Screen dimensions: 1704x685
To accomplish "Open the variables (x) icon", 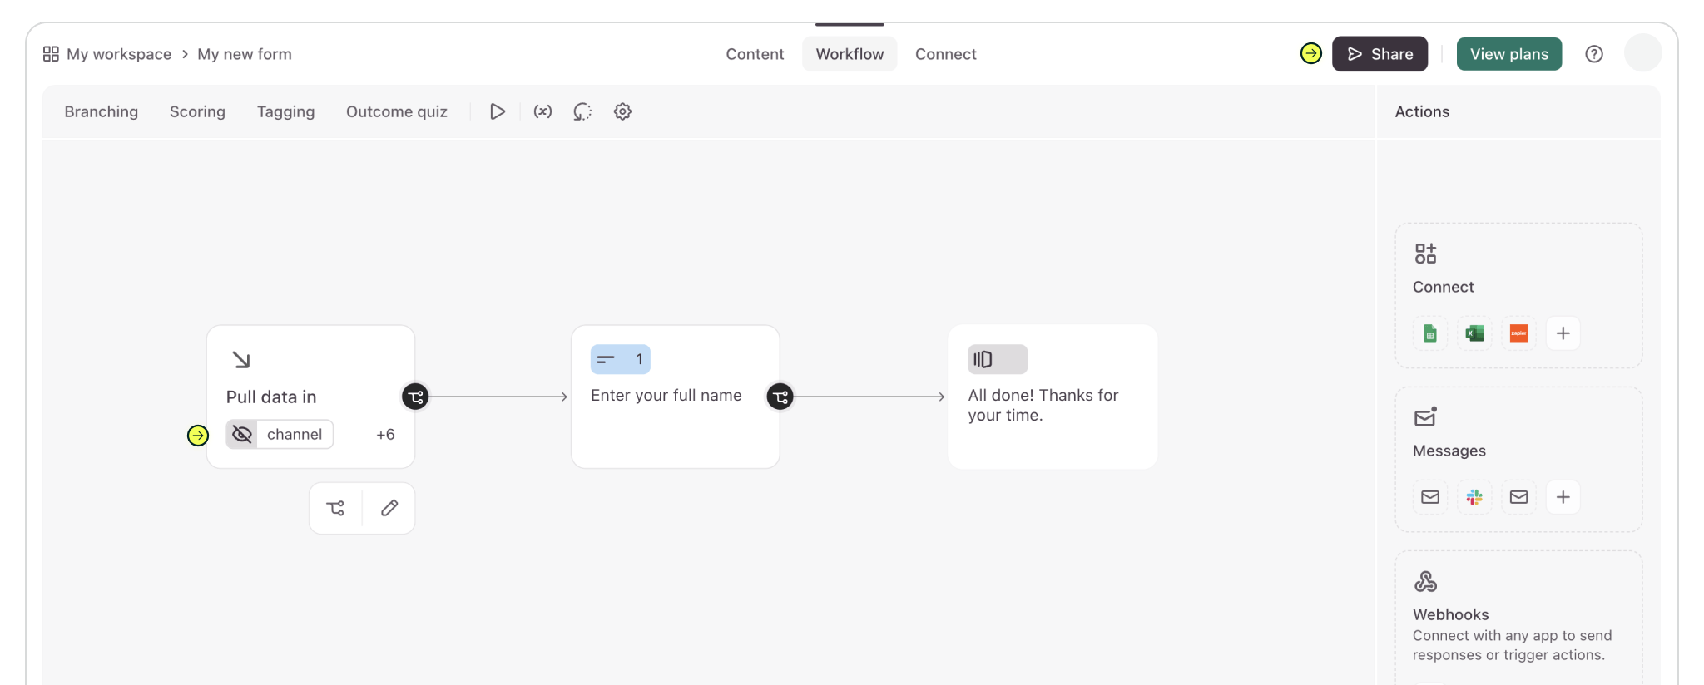I will pos(542,111).
